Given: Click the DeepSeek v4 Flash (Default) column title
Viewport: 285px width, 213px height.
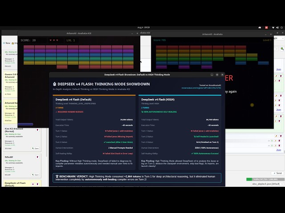Looking at the screenshot, I should pyautogui.click(x=73, y=99).
